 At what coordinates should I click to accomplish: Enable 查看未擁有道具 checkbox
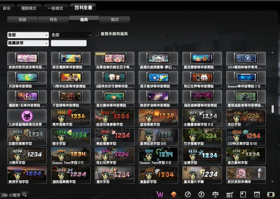click(97, 34)
